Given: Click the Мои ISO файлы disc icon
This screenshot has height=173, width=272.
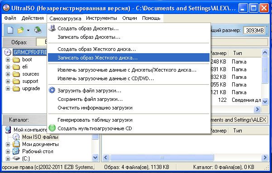Looking at the screenshot, I should [x=16, y=137].
